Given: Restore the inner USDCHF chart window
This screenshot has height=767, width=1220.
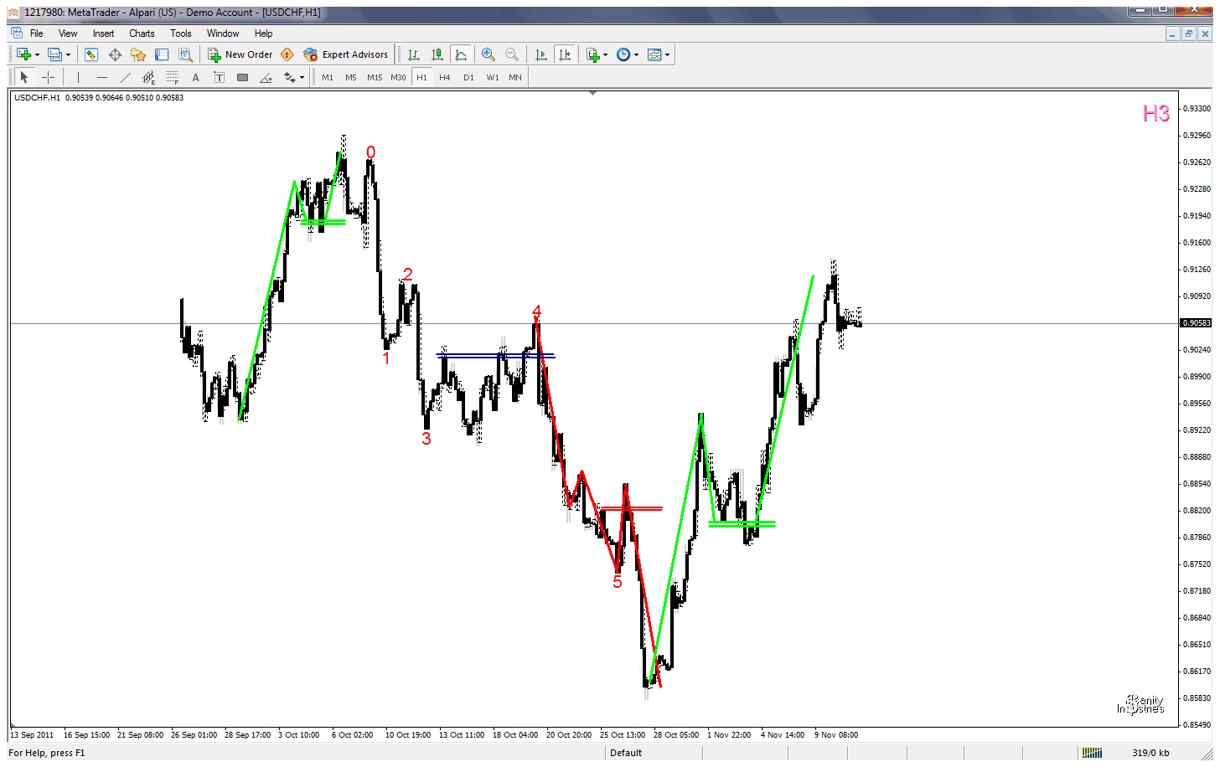Looking at the screenshot, I should click(1188, 33).
